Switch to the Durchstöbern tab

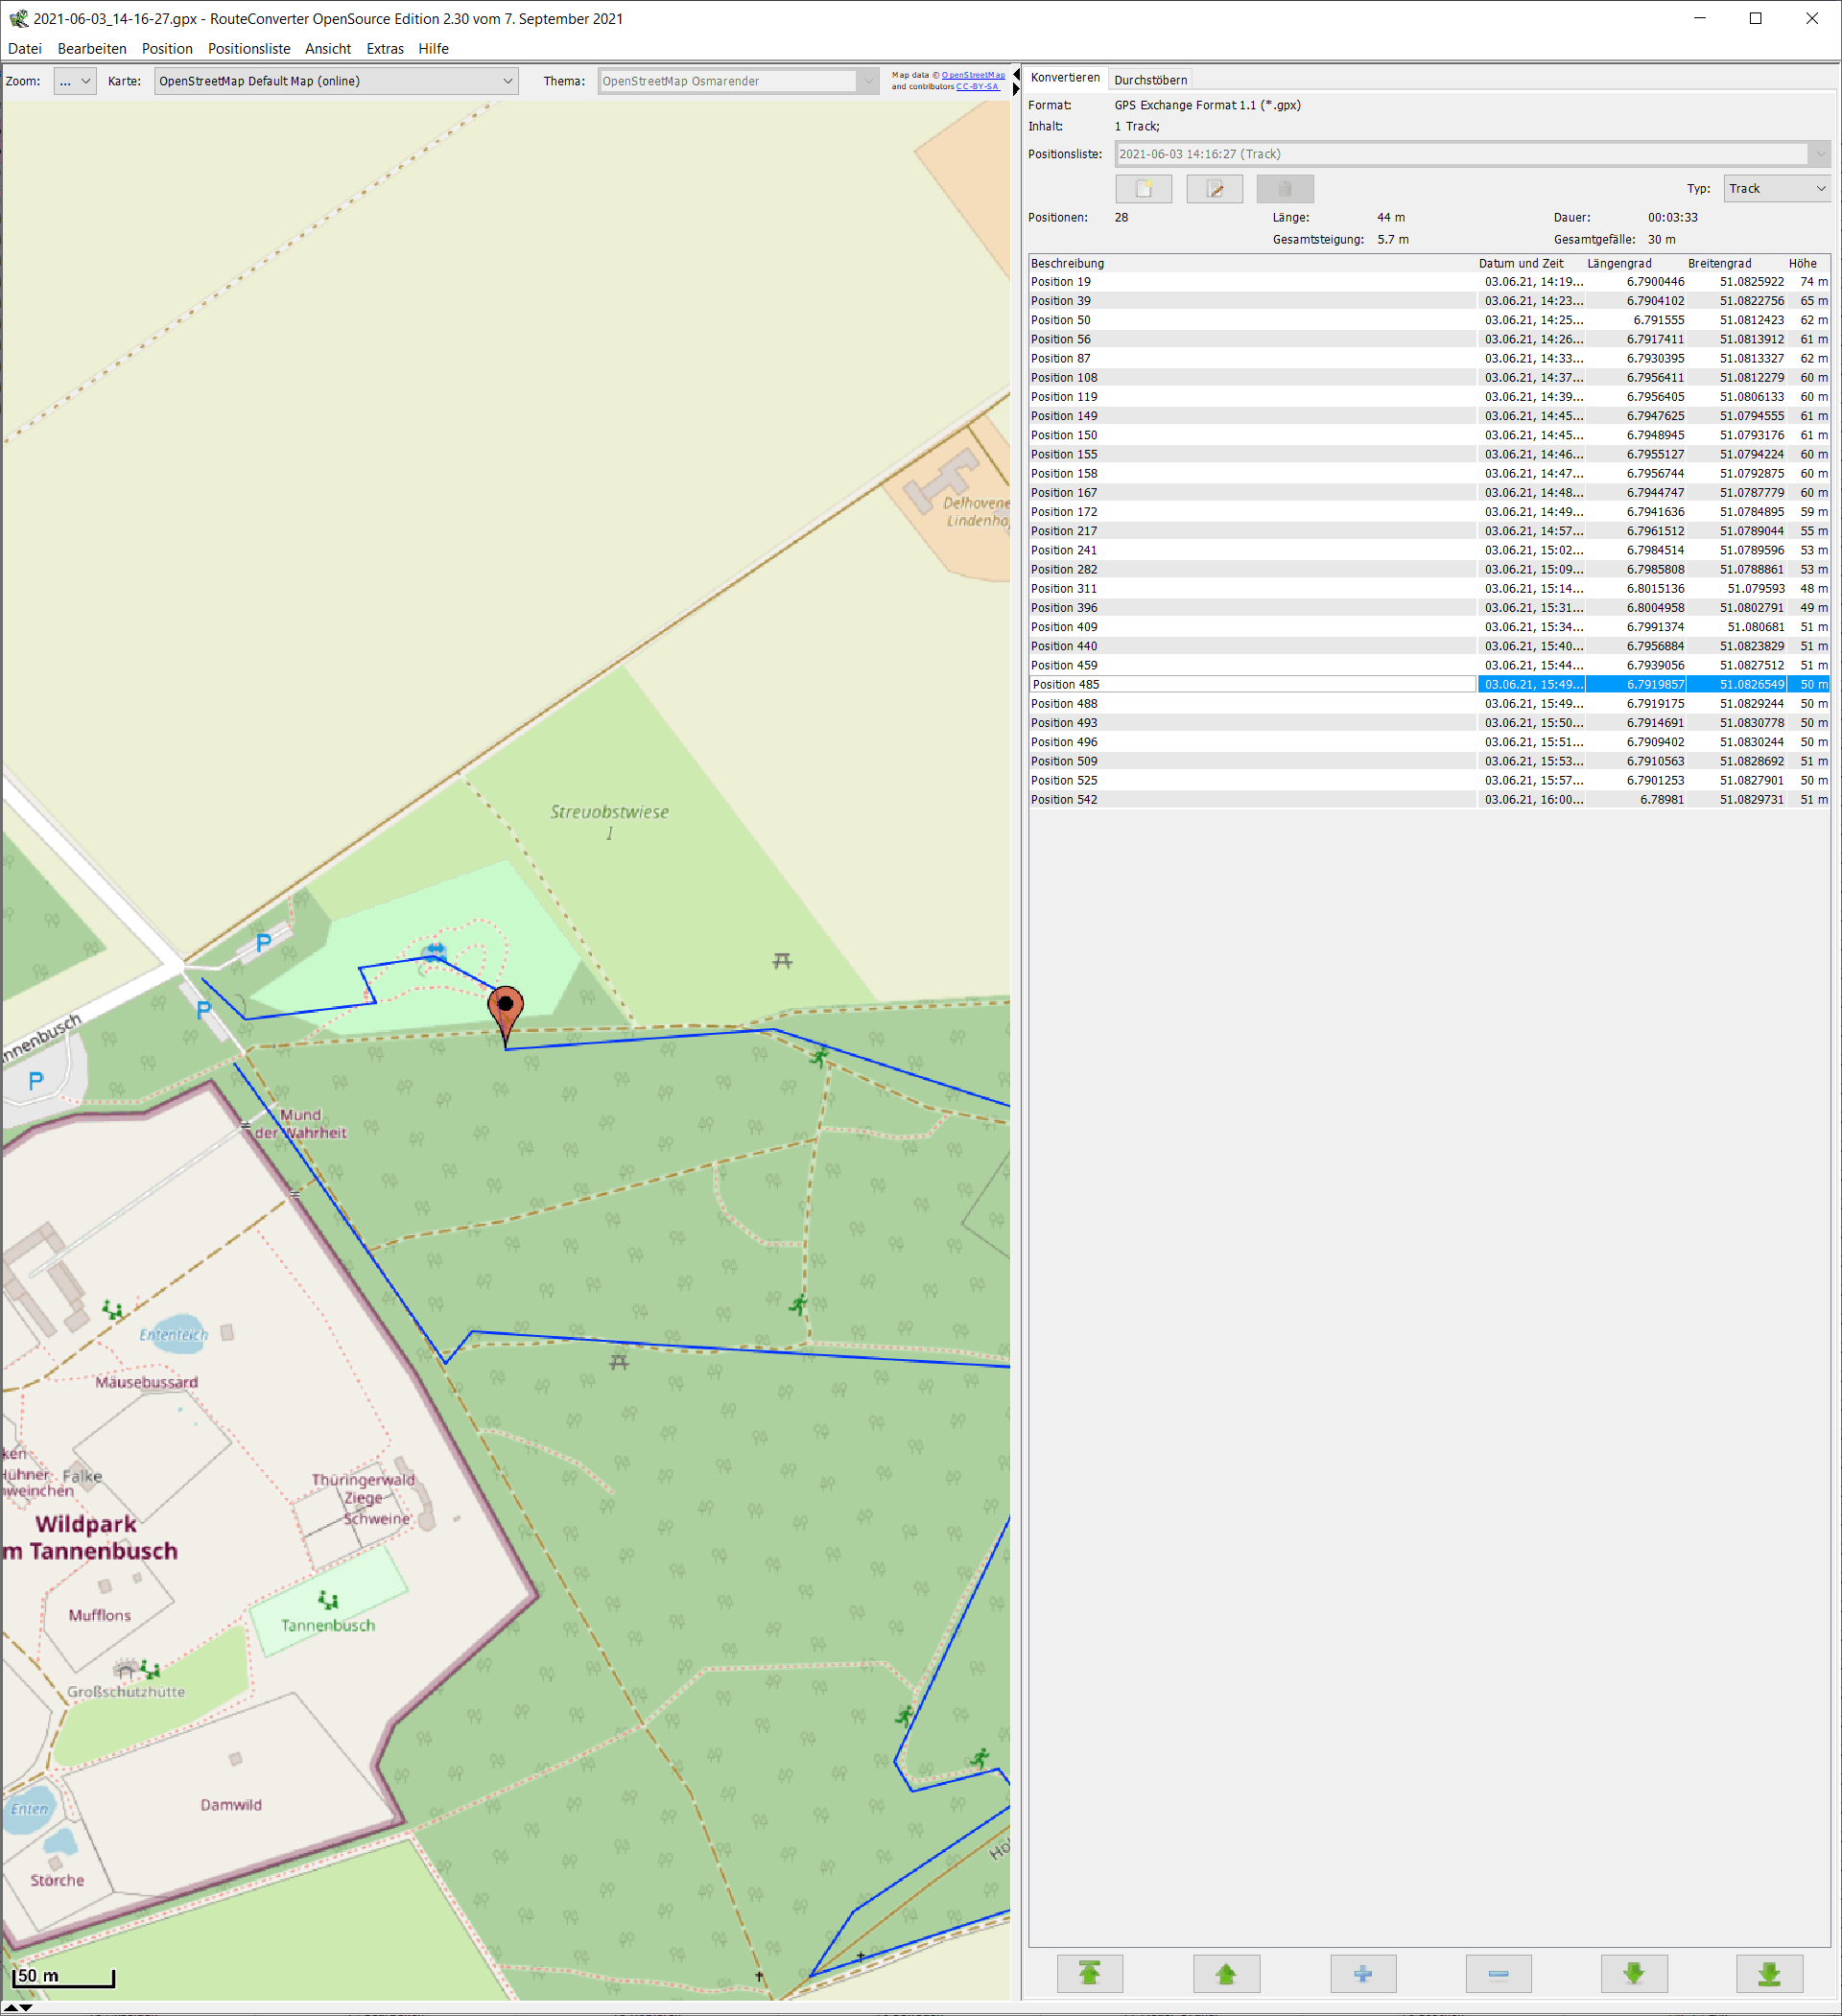coord(1150,80)
